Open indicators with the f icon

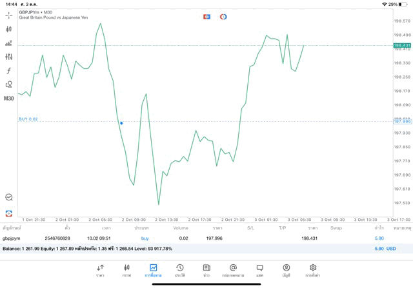[8, 70]
